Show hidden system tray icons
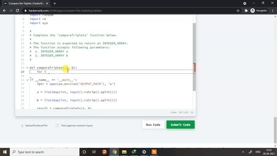The width and height of the screenshot is (277, 156). coord(243,152)
